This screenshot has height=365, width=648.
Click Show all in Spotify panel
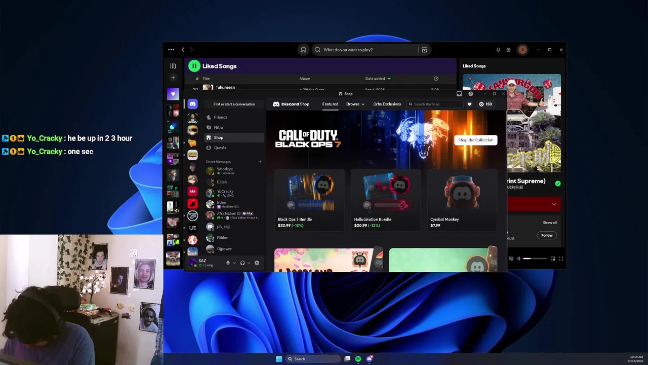(x=550, y=223)
